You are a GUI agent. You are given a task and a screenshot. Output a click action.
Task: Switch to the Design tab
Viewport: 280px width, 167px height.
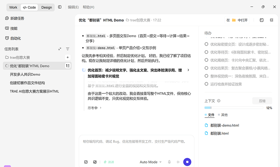tap(47, 7)
